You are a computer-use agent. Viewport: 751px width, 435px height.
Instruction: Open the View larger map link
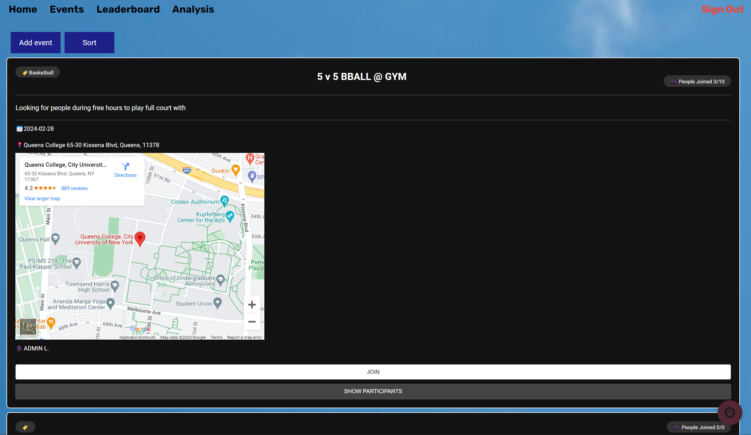tap(42, 198)
